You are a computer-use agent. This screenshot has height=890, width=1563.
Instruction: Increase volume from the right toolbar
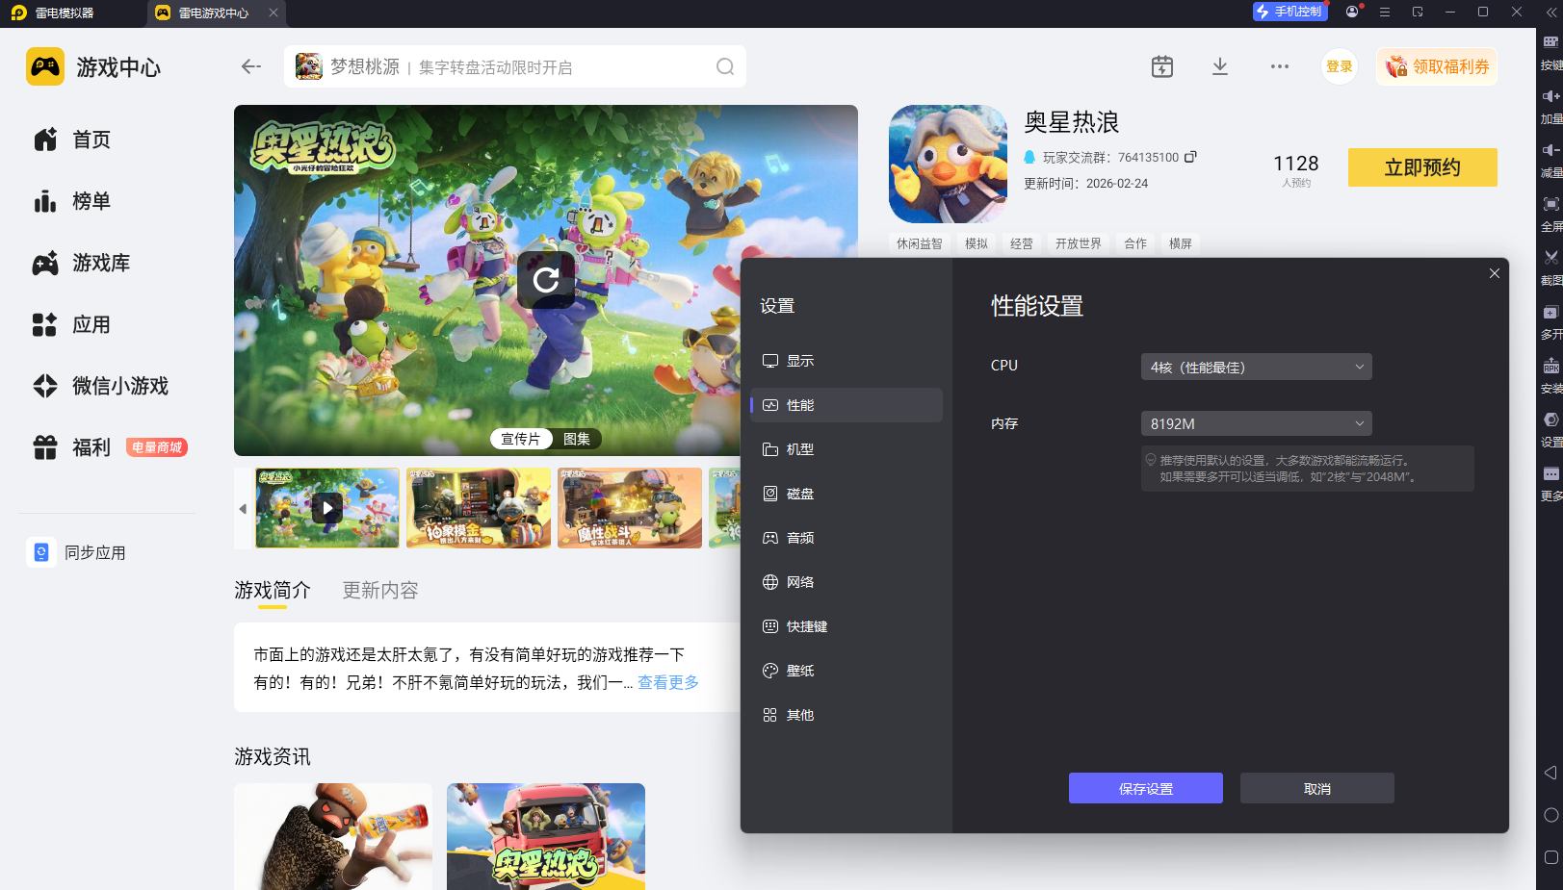coord(1550,106)
